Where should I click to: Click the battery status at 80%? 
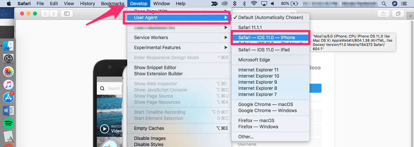click(x=290, y=4)
